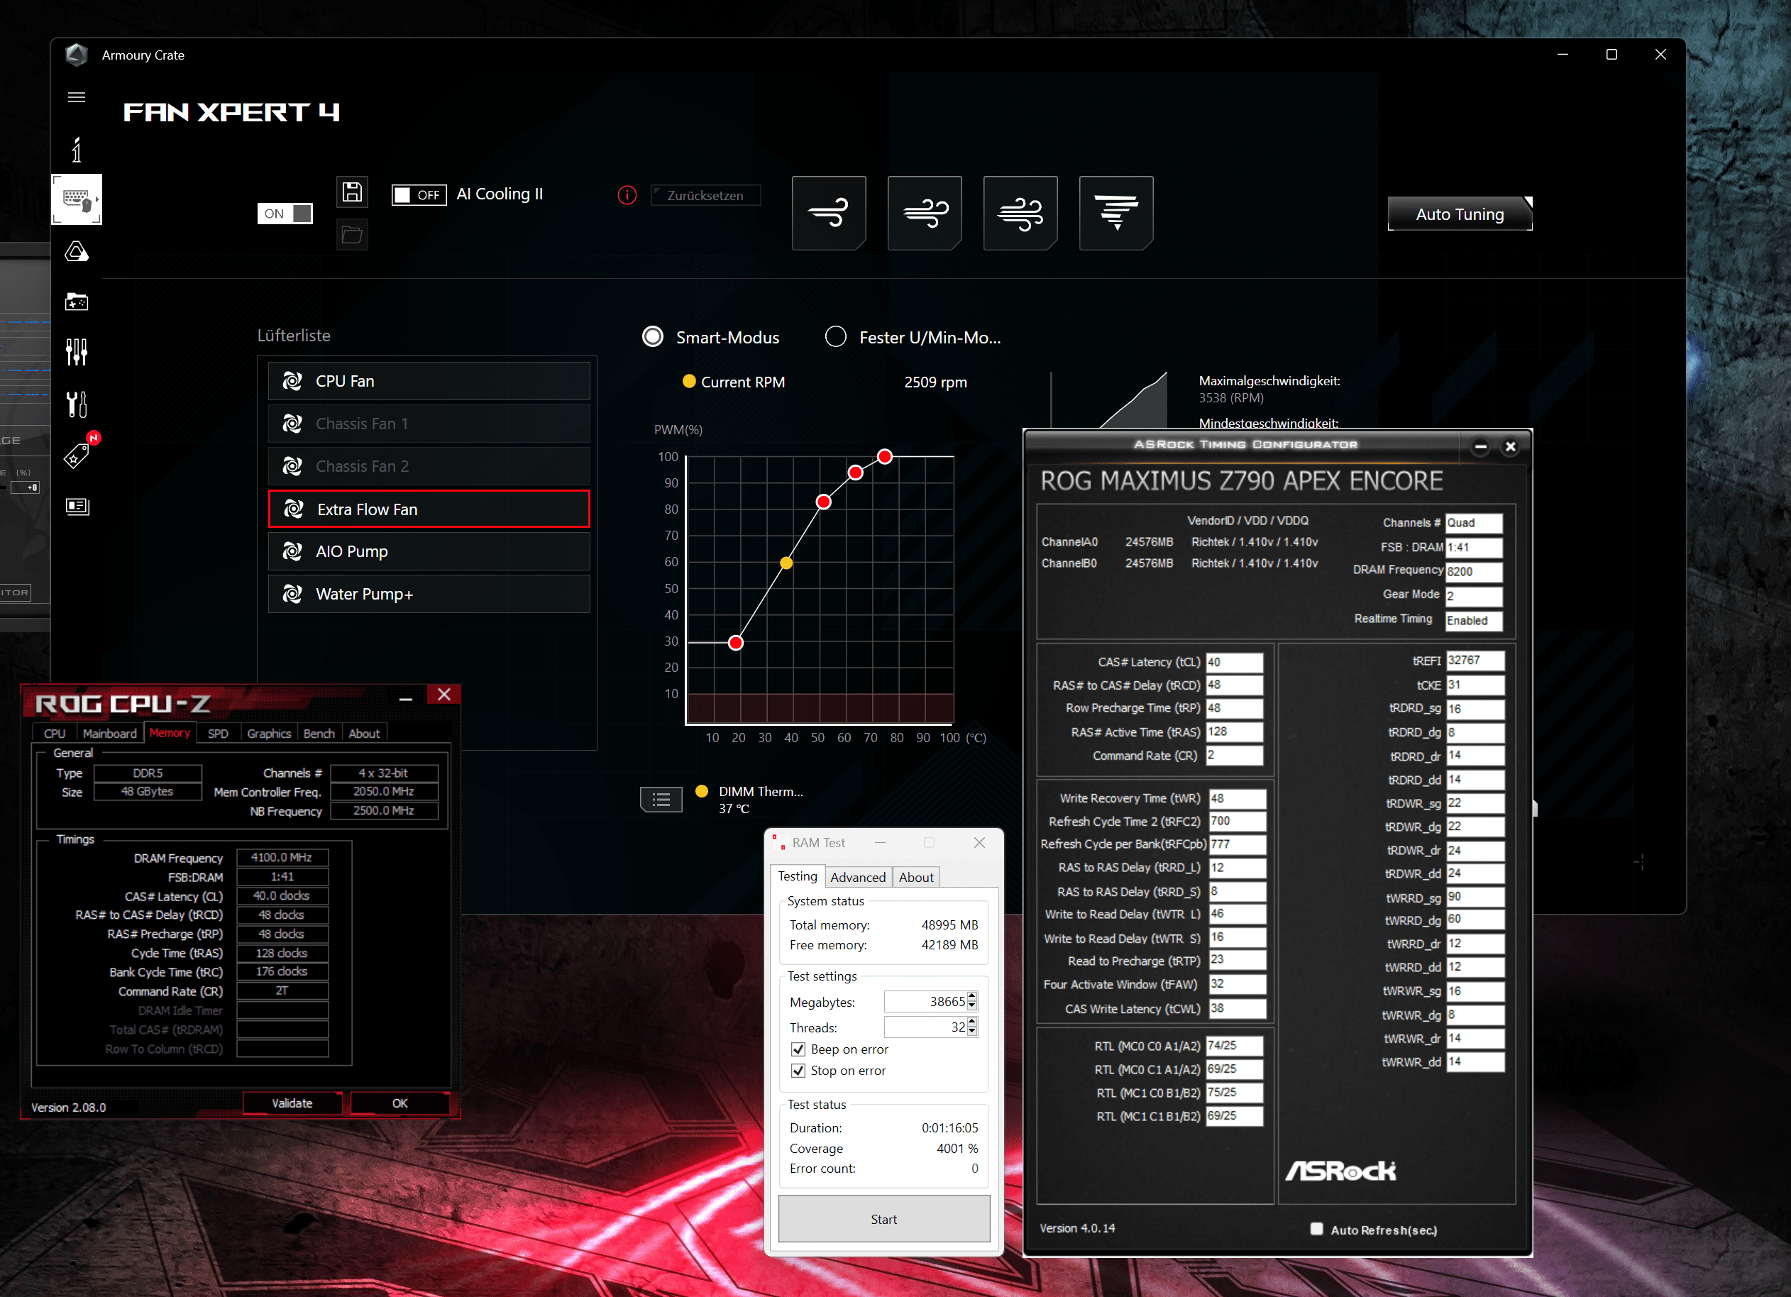Click the Zurücksetzen reset button
The height and width of the screenshot is (1297, 1791).
tap(706, 195)
